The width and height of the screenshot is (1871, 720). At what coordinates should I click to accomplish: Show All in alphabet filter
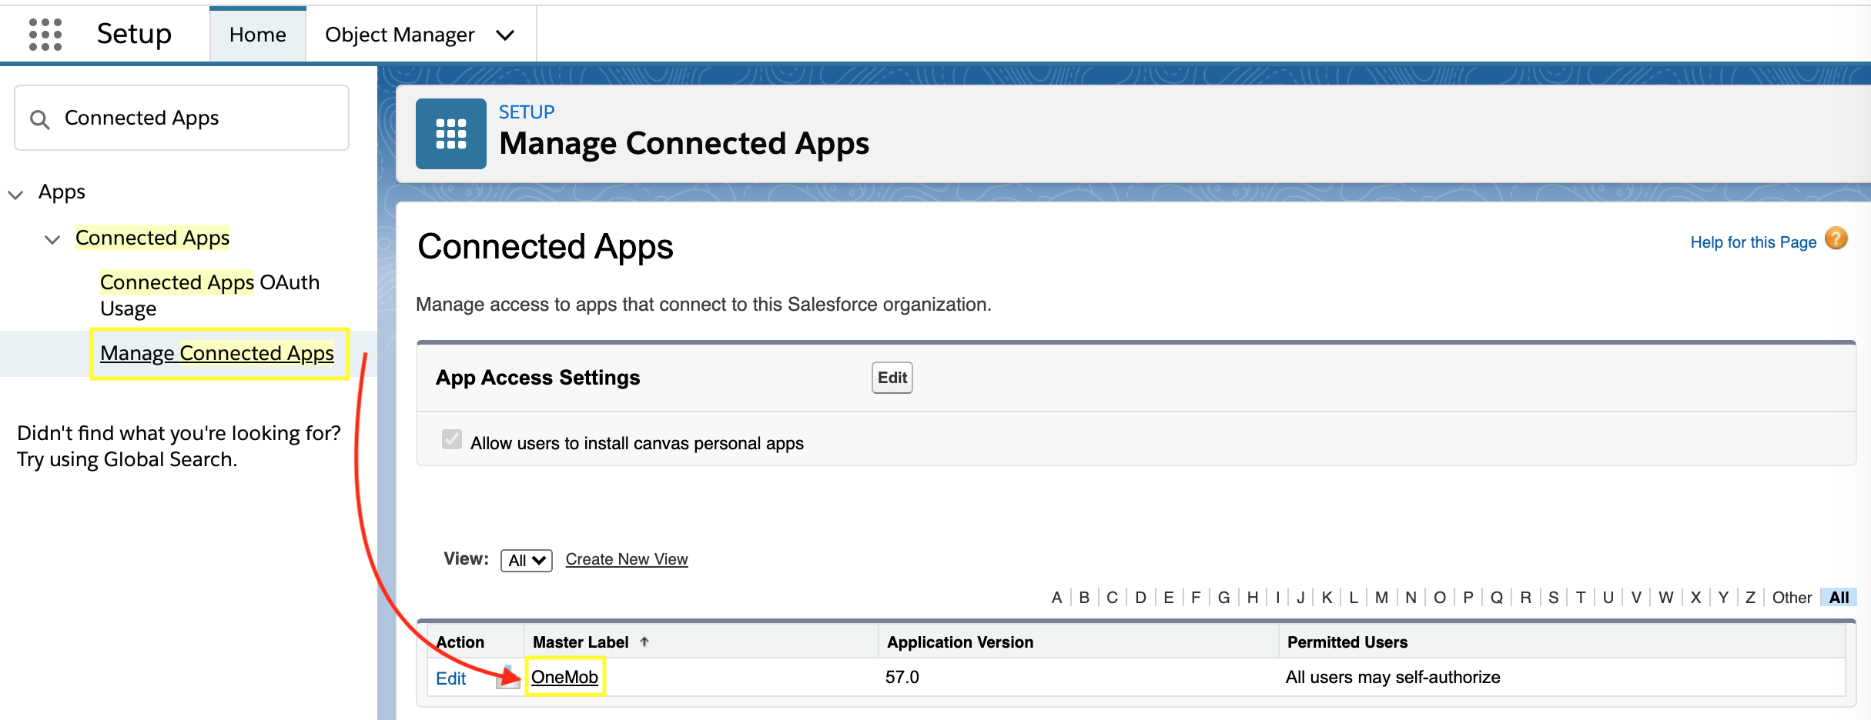pyautogui.click(x=1839, y=598)
